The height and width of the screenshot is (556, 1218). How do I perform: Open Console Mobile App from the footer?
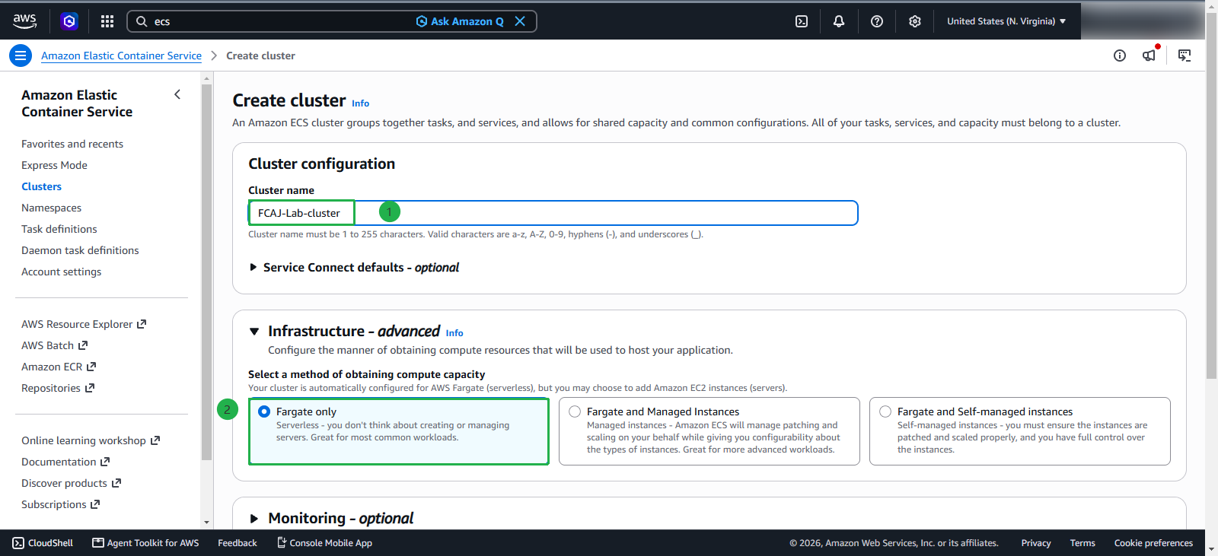(324, 543)
